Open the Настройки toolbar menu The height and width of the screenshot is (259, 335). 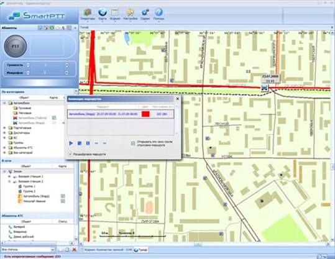point(130,14)
